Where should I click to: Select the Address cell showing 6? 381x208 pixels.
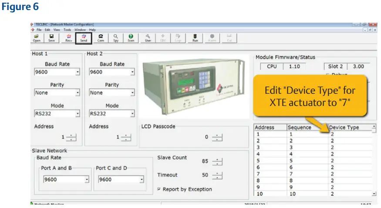[x=270, y=167]
